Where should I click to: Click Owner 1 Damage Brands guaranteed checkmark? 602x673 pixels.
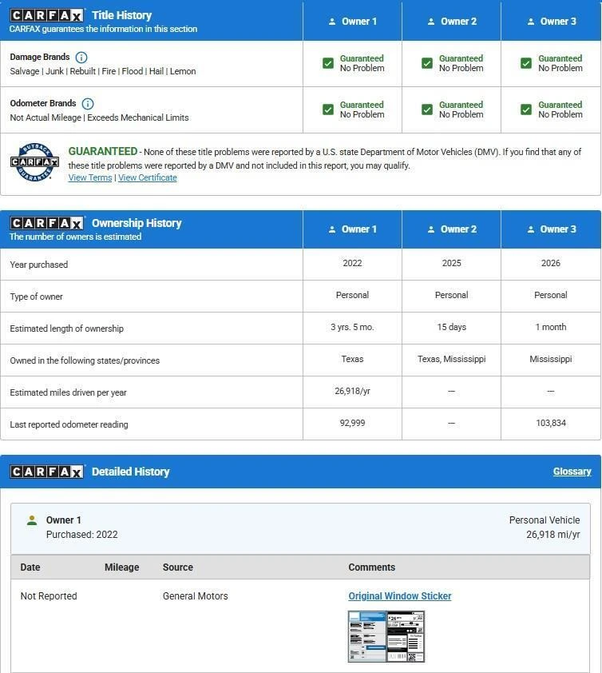tap(328, 63)
